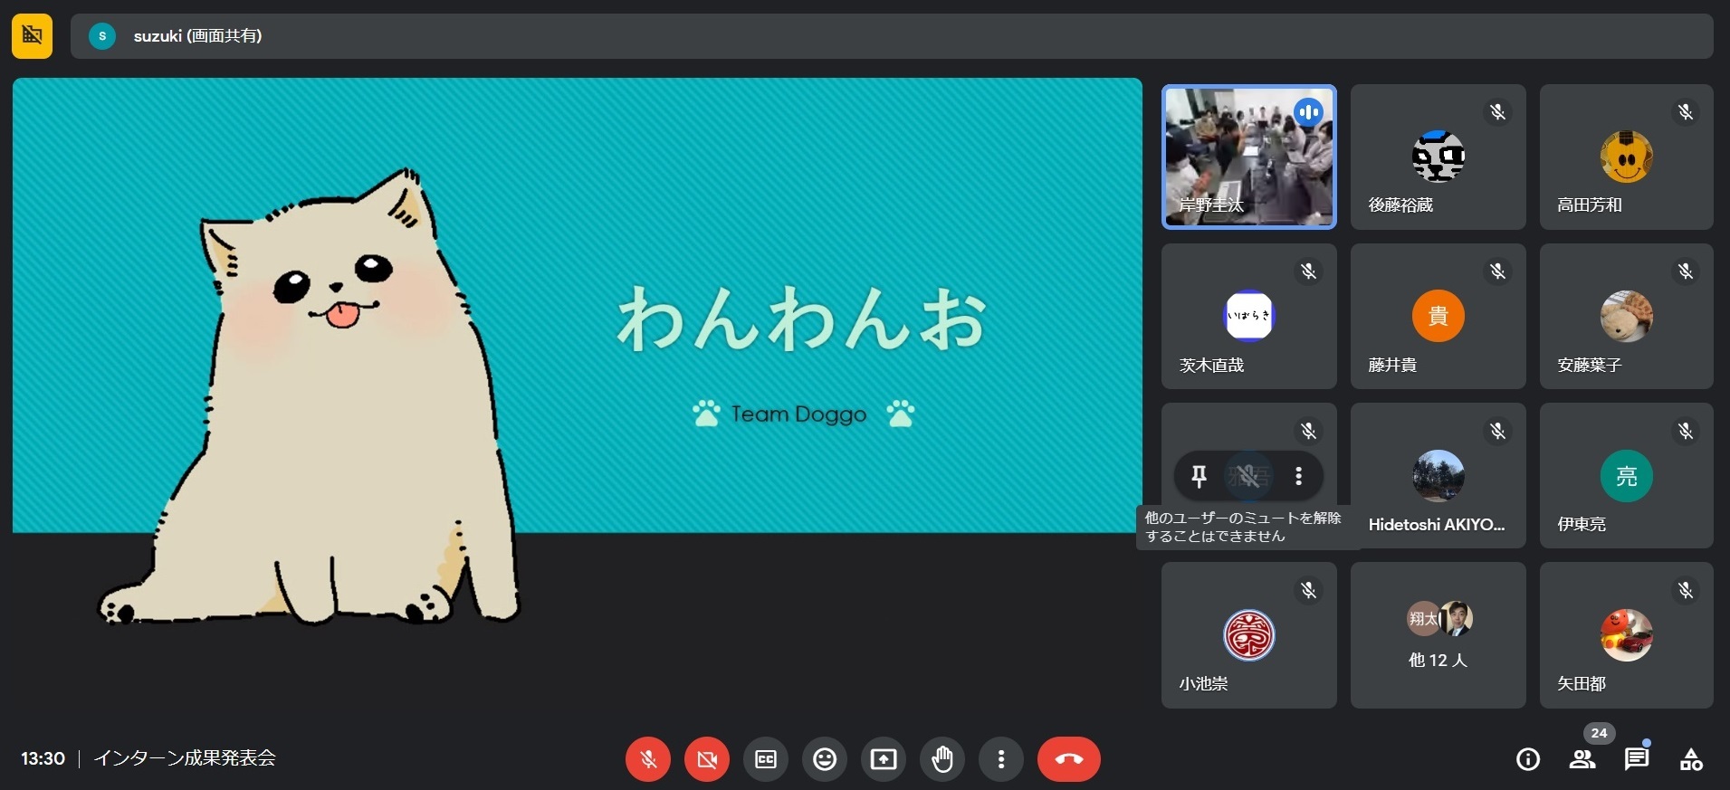Open the 他 12 人 tile for remaining participants

[x=1438, y=635]
